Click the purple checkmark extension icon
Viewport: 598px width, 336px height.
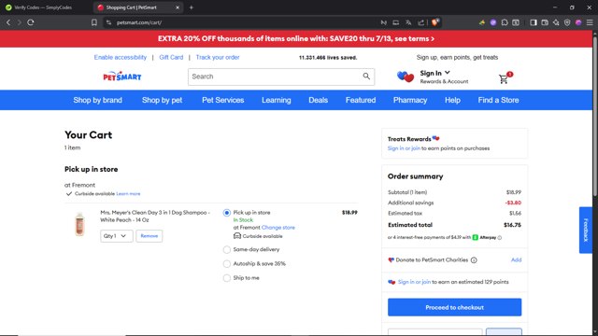(493, 22)
